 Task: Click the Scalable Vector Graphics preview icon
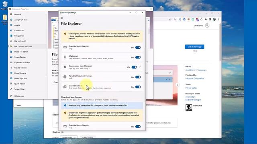[x=65, y=47]
